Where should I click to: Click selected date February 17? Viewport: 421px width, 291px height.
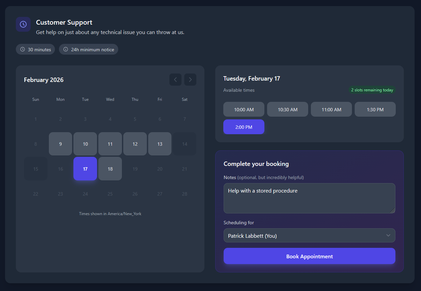[x=85, y=169]
